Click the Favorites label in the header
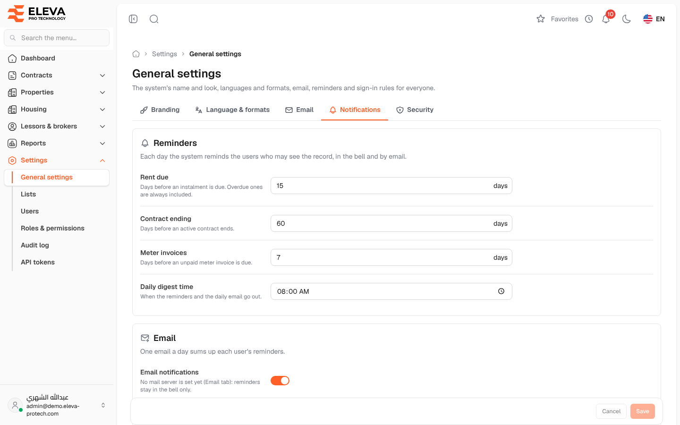Viewport: 680px width, 425px height. [564, 19]
